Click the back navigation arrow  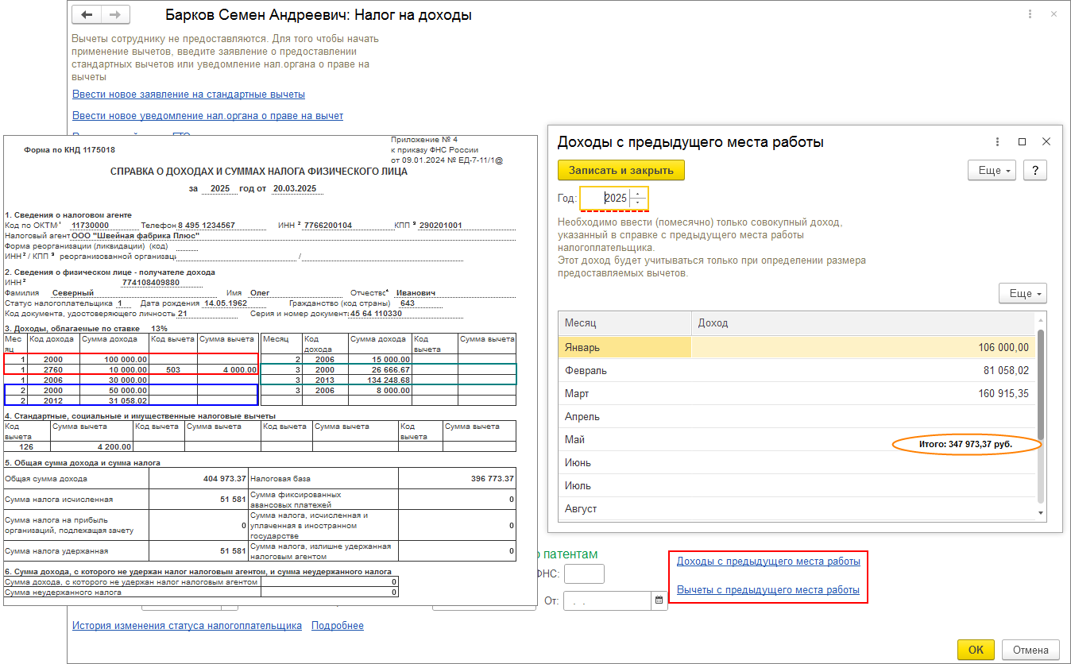[87, 15]
